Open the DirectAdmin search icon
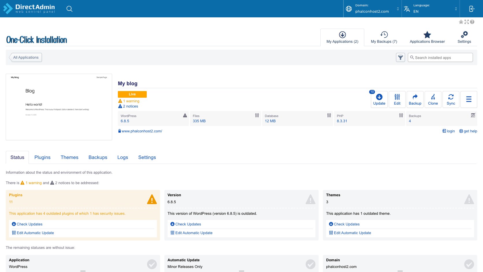Viewport: 483px width, 272px height. [x=69, y=9]
